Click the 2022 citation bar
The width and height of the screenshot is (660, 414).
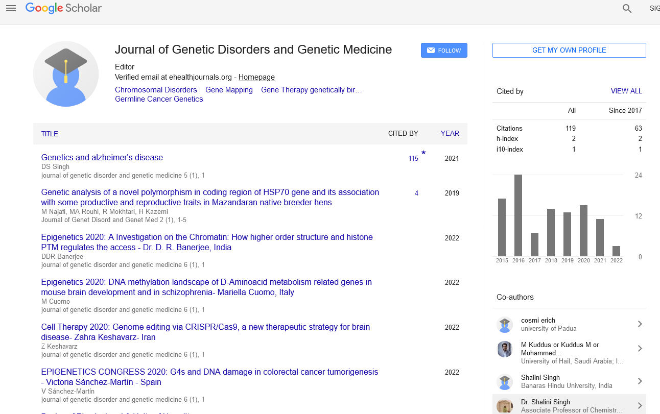(x=616, y=251)
